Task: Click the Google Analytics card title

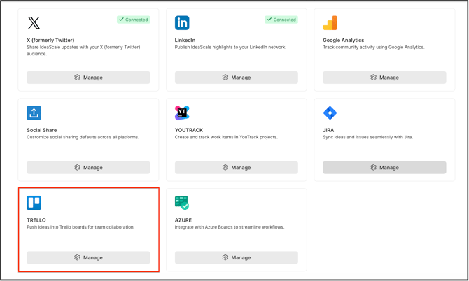Action: pyautogui.click(x=343, y=41)
